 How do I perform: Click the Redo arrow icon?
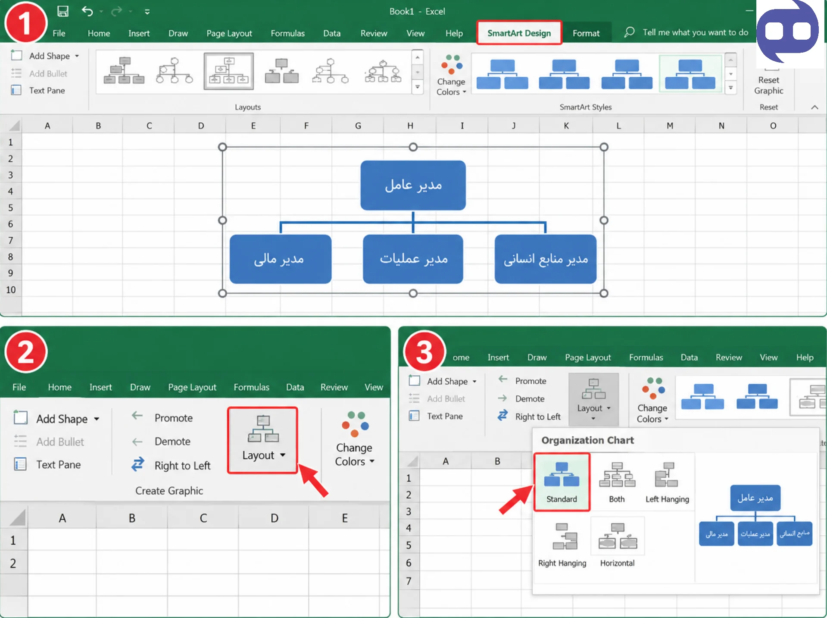click(x=116, y=11)
